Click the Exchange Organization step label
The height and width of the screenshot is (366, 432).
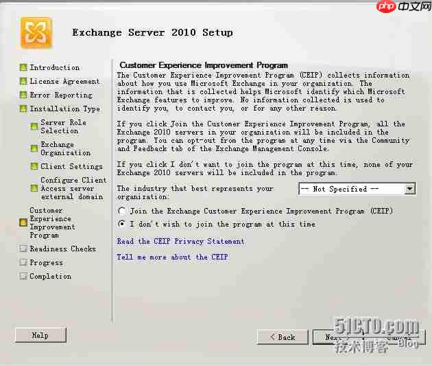[66, 148]
